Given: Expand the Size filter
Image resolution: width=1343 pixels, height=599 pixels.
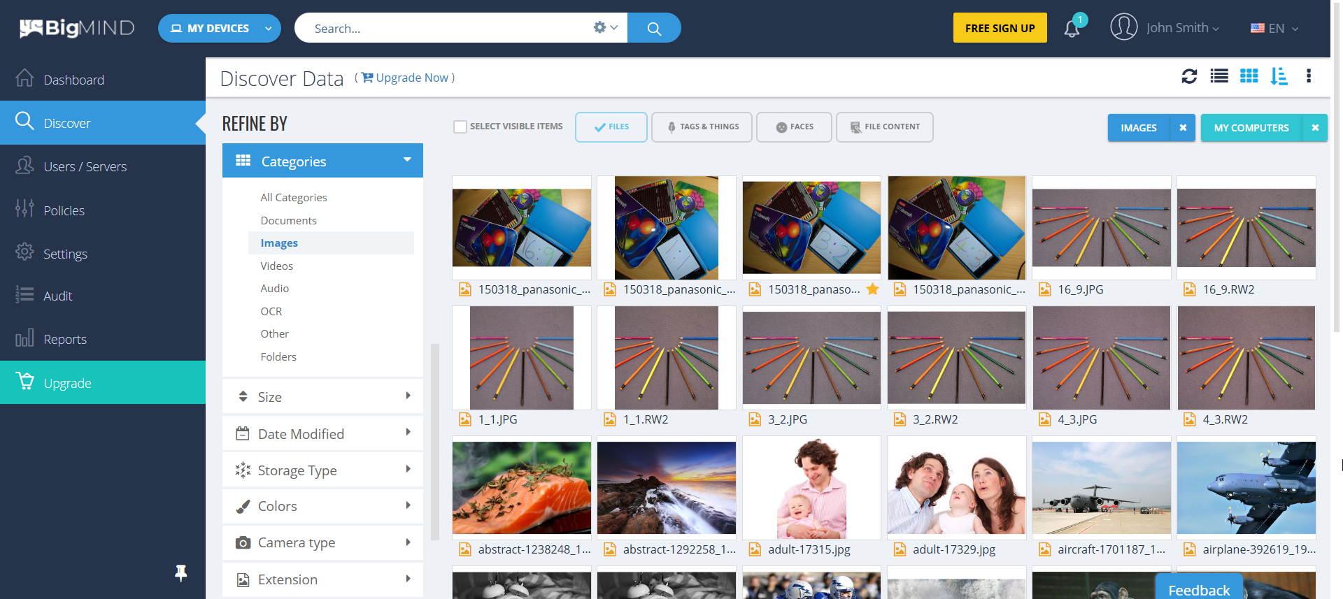Looking at the screenshot, I should [322, 396].
